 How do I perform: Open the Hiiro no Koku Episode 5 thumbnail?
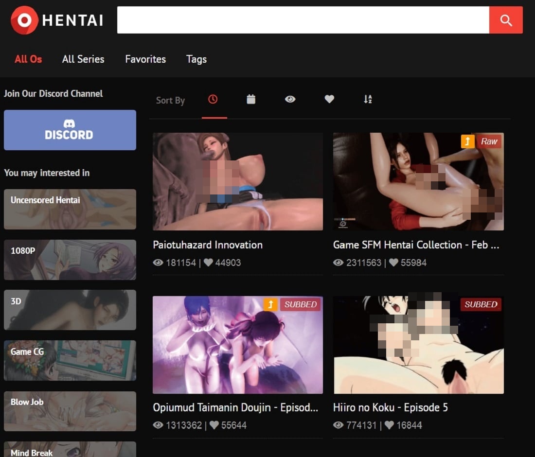pos(418,345)
